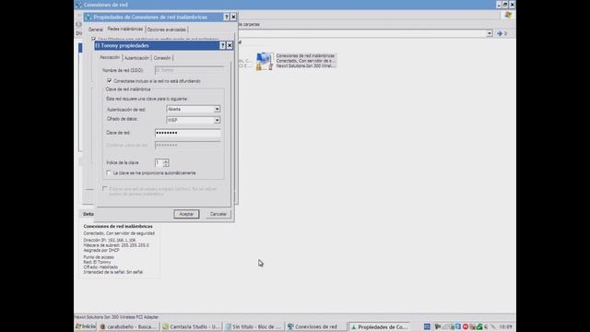This screenshot has height=332, width=590.
Task: Open the Opciones avanzadas tab
Action: tap(166, 30)
